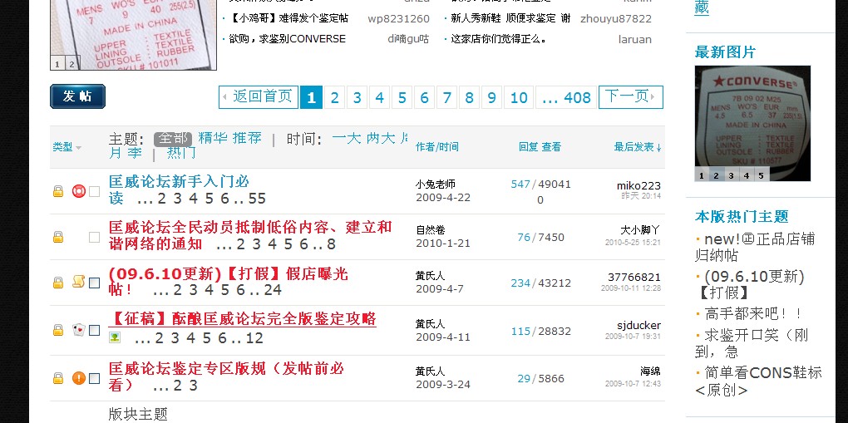The height and width of the screenshot is (423, 848).
Task: Open thread 【打假】假店曝光帖
Action: coord(229,281)
